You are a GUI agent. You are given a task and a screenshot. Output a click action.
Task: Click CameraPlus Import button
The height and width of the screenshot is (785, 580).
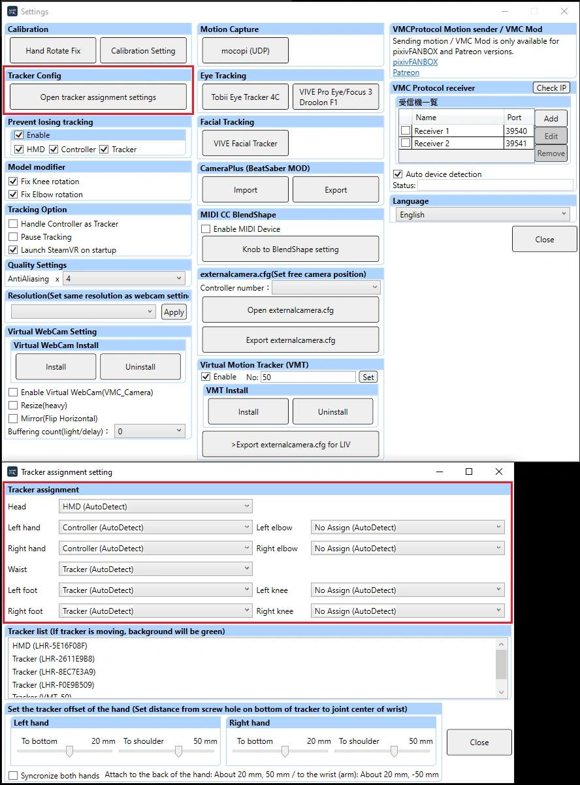(x=245, y=189)
